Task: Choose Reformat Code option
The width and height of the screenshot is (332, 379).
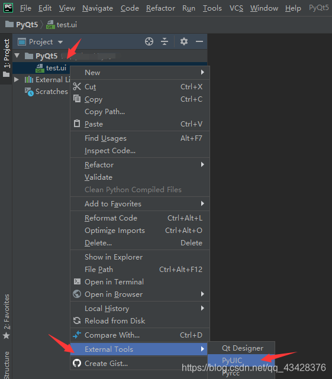Action: click(140, 218)
